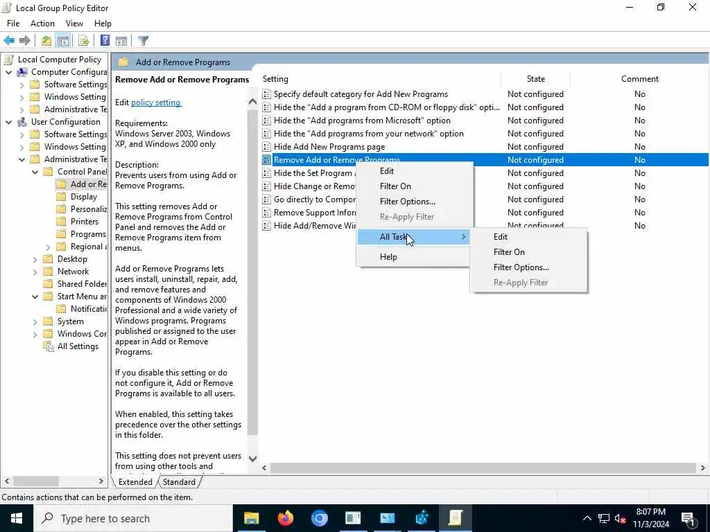
Task: Select Help in the context menu
Action: point(413,257)
